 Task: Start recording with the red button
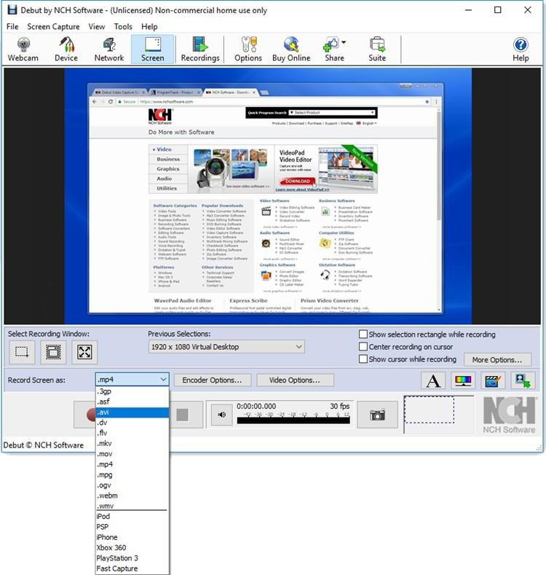click(85, 415)
